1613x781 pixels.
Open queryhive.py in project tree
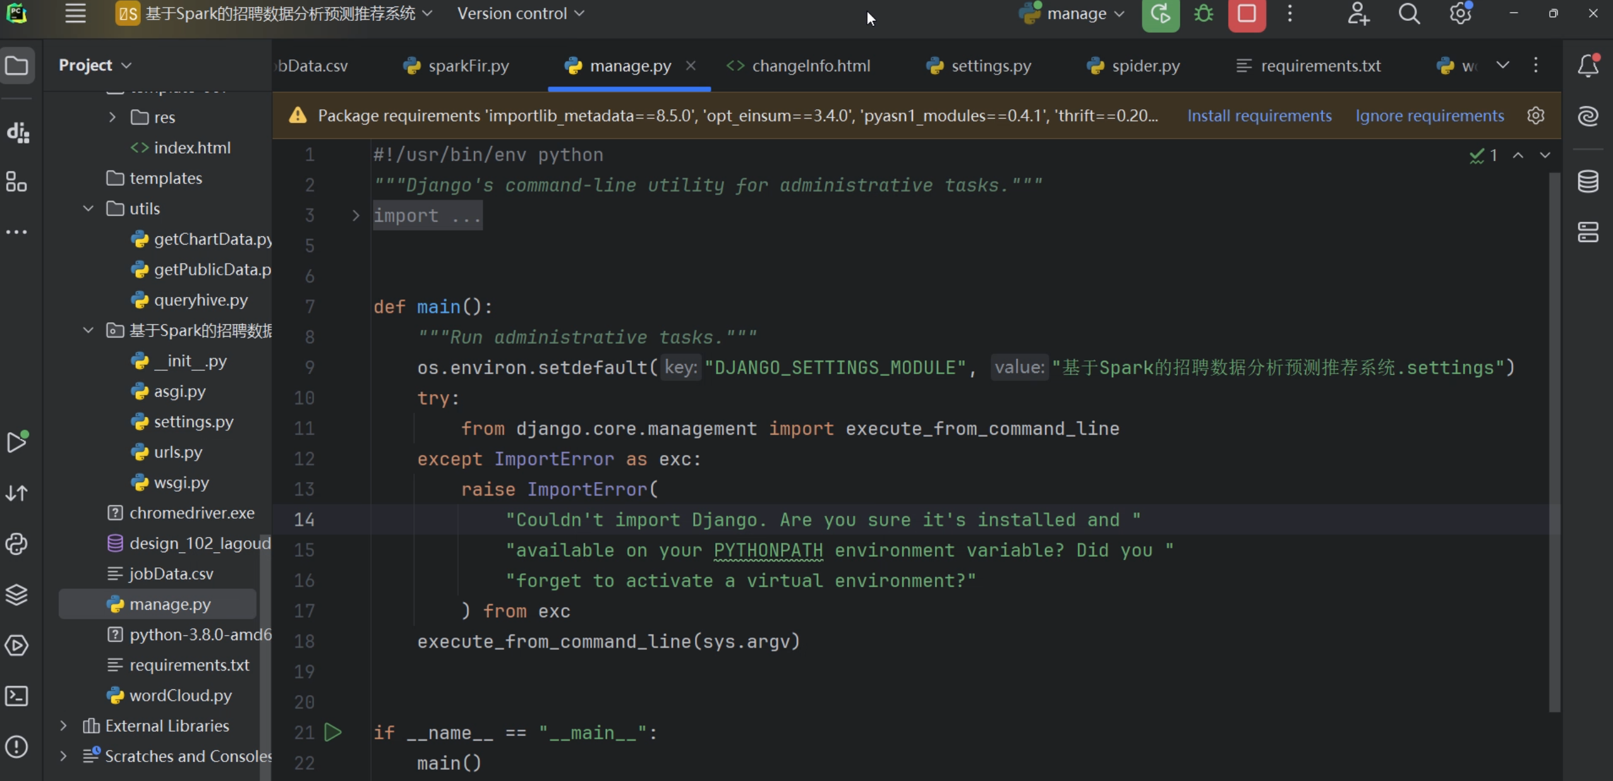coord(201,300)
